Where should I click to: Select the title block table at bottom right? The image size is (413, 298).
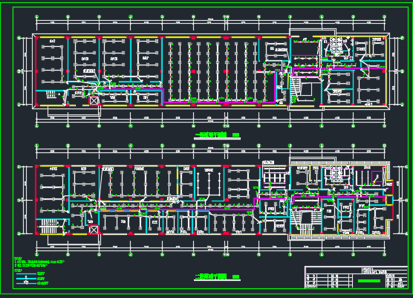(356, 277)
